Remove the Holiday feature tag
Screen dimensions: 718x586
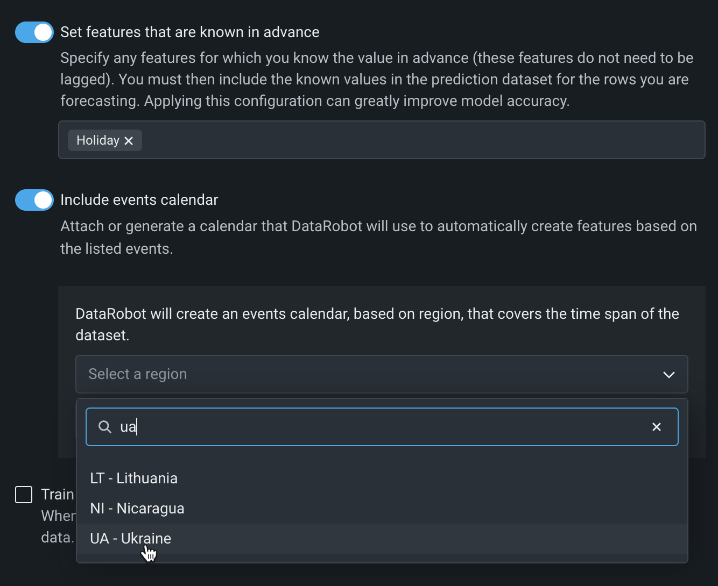tap(129, 141)
